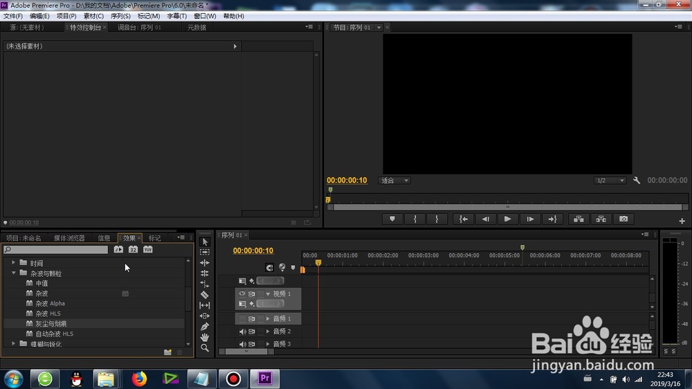Image resolution: width=692 pixels, height=389 pixels.
Task: Open Firefox from the taskbar
Action: click(x=139, y=379)
